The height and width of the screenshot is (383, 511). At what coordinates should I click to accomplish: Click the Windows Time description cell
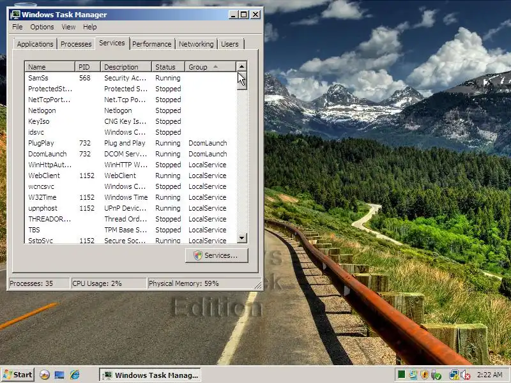[126, 197]
